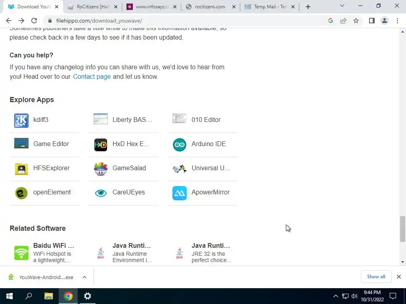
Task: Open the CareUEyes eye icon
Action: pyautogui.click(x=100, y=193)
